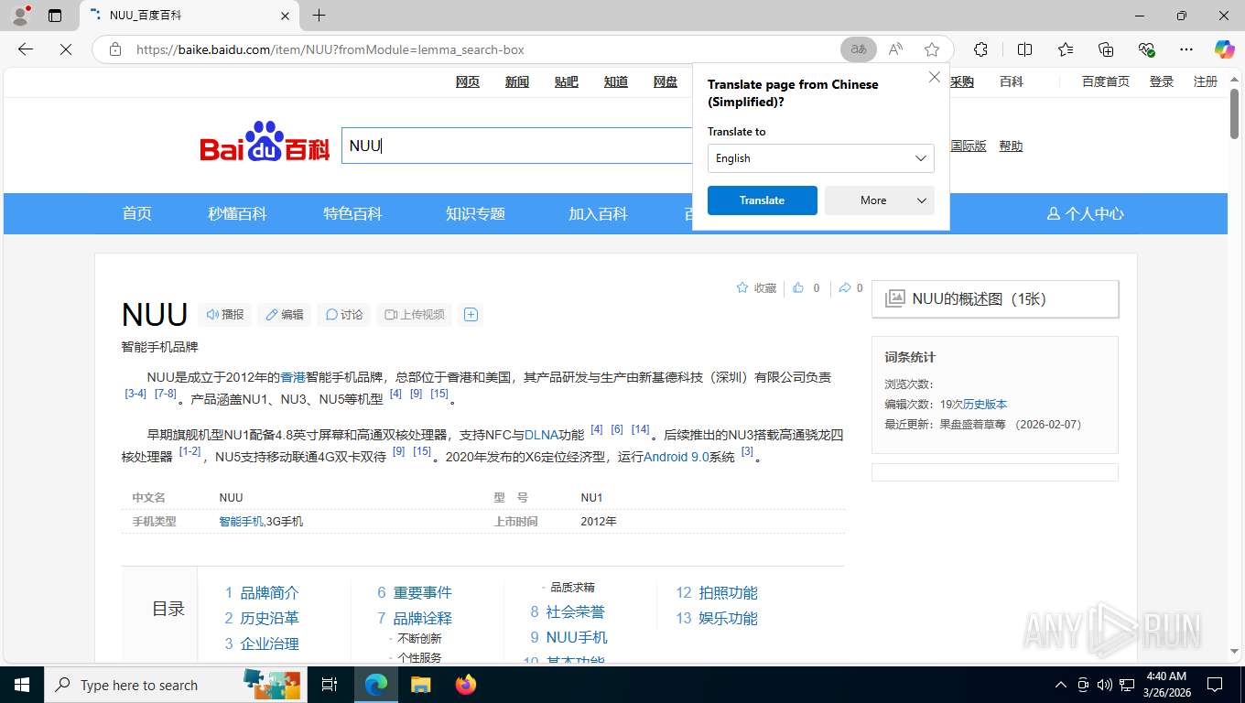Open 网盘 navigation link
Screen dimensions: 1245x703
coord(666,81)
